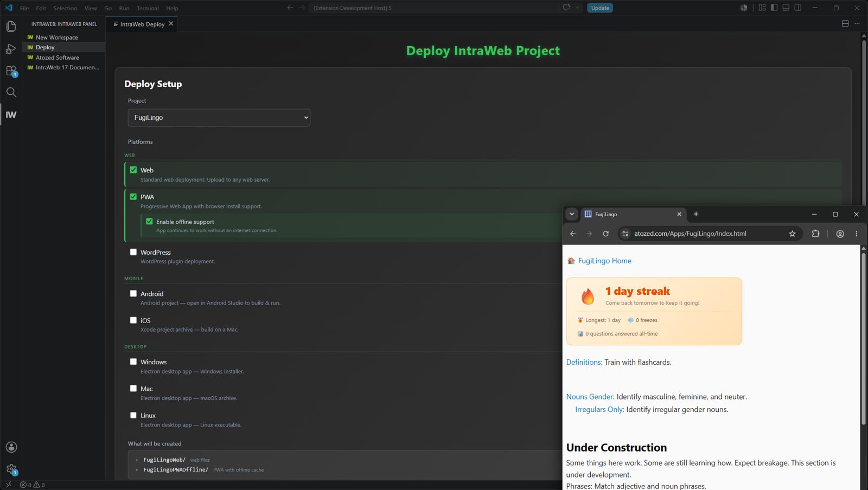Open the File menu
This screenshot has height=490, width=868.
coord(24,8)
